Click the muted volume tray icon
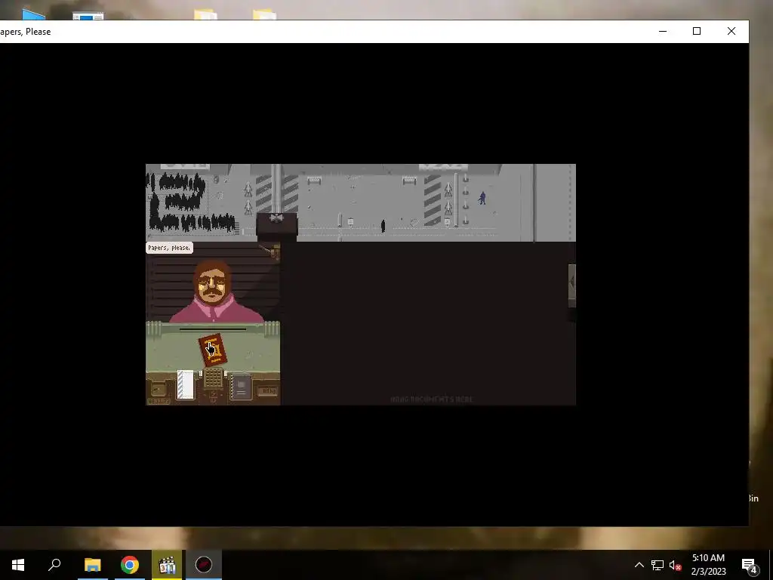Image resolution: width=773 pixels, height=580 pixels. click(676, 565)
